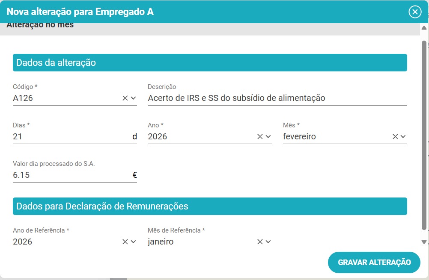This screenshot has height=280, width=429.
Task: Select the Dados para Declaração de Remunerações header
Action: (x=210, y=206)
